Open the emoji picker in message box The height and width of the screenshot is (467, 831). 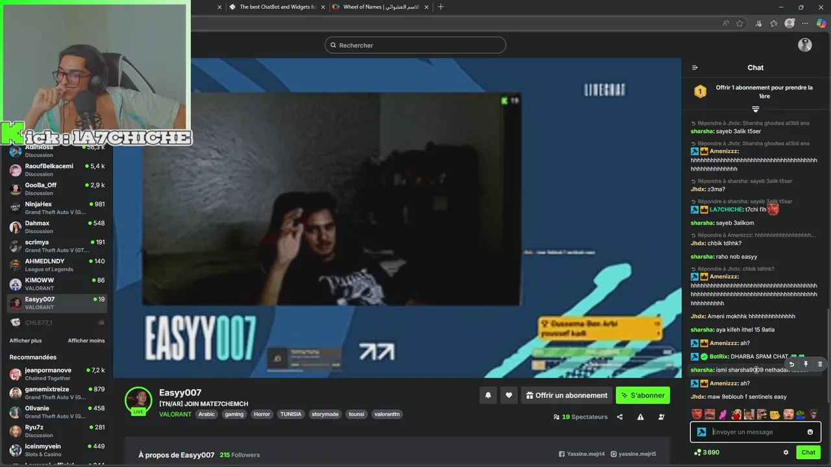[x=810, y=432]
